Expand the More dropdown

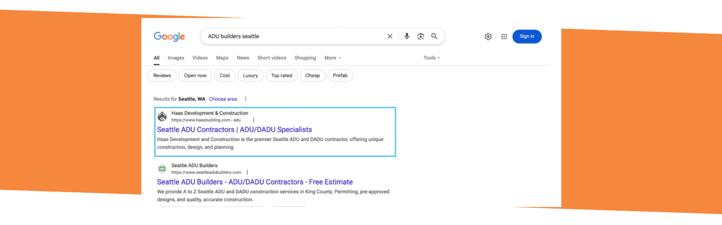click(x=332, y=58)
